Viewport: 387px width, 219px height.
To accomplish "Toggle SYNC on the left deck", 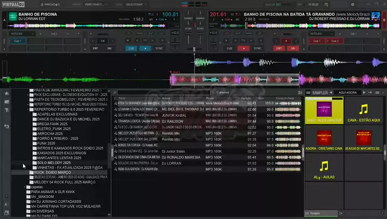I will click(159, 48).
